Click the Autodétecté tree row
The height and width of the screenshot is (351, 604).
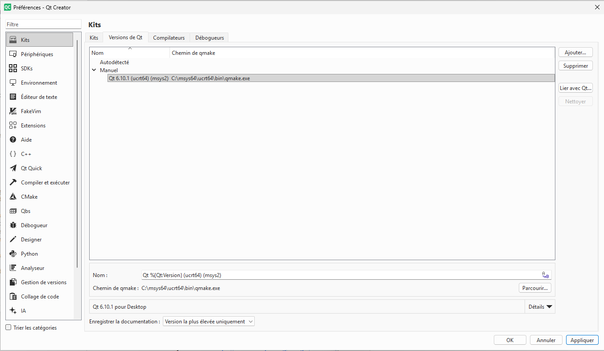tap(114, 62)
